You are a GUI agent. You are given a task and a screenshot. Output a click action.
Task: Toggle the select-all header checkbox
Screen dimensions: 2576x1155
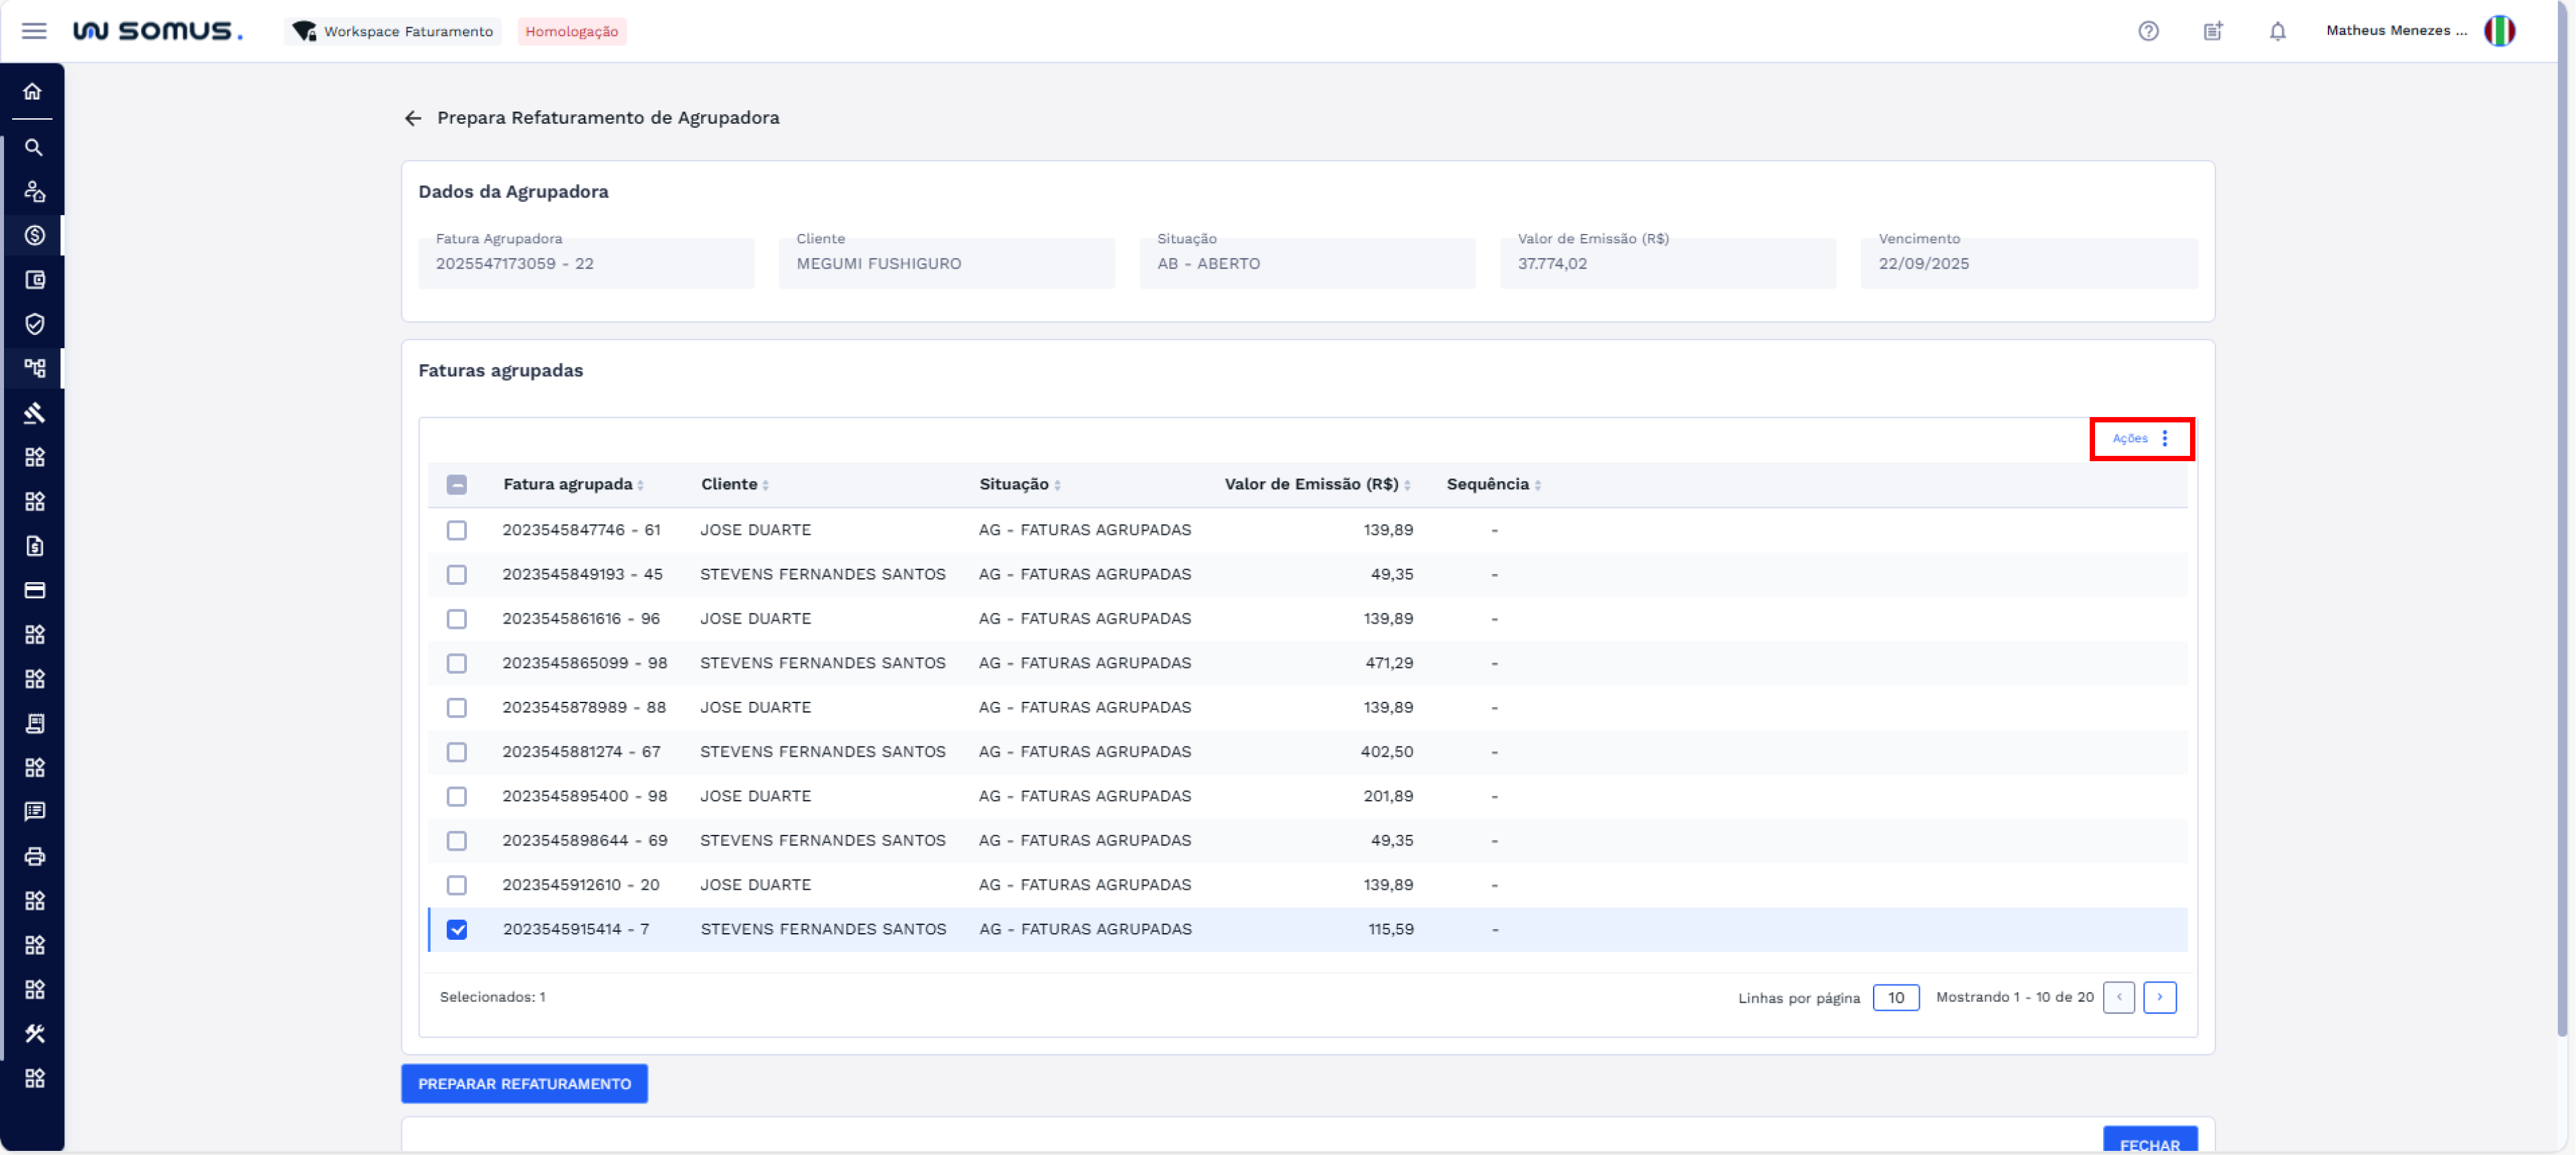tap(457, 485)
